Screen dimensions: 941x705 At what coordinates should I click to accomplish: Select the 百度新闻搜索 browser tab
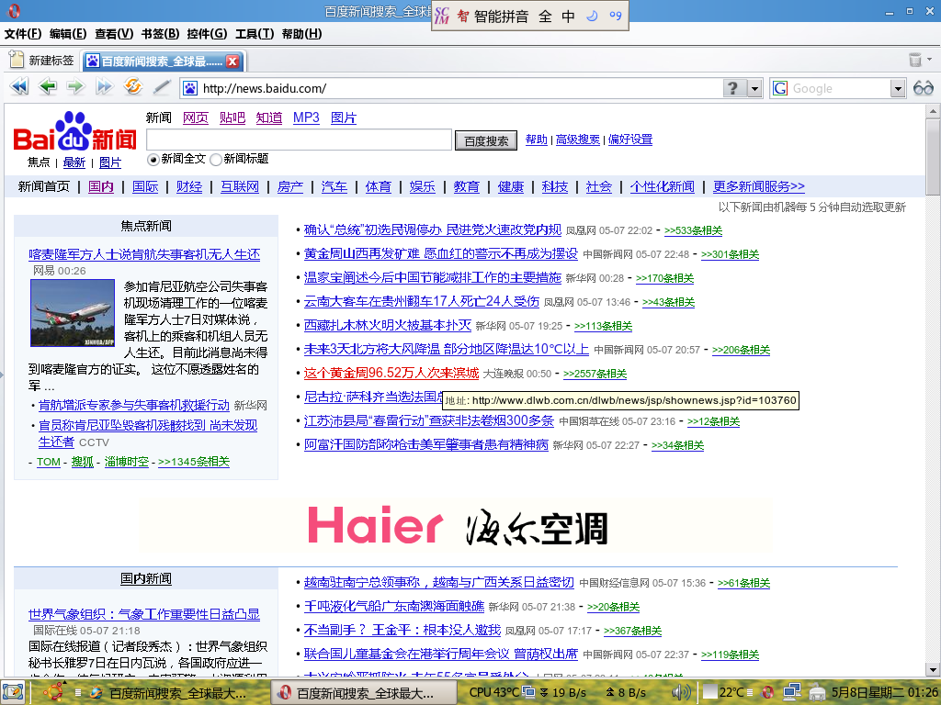(162, 62)
